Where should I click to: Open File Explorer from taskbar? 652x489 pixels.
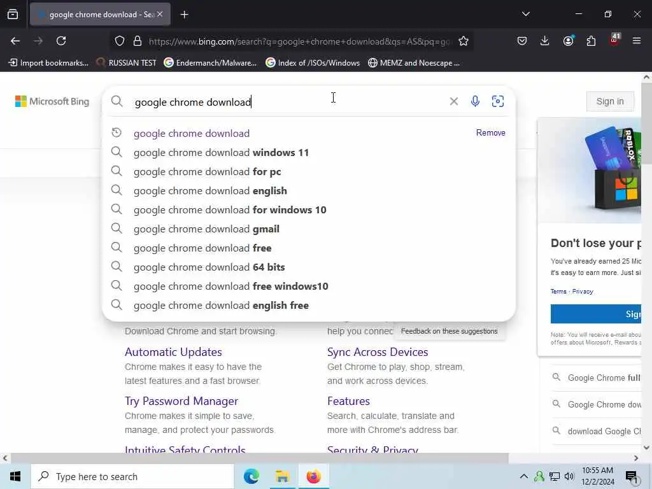click(x=282, y=476)
